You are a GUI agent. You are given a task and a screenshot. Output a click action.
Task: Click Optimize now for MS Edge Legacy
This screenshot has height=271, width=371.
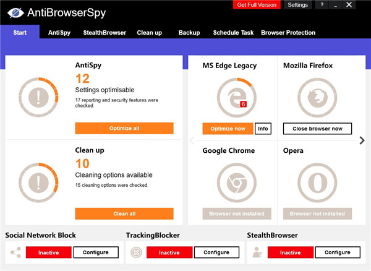[x=228, y=129]
